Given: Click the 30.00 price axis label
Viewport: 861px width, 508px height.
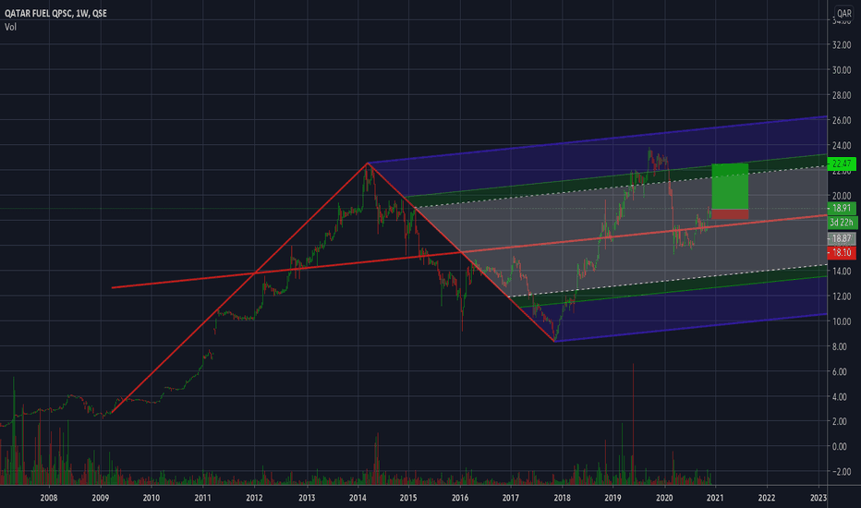Looking at the screenshot, I should point(842,70).
